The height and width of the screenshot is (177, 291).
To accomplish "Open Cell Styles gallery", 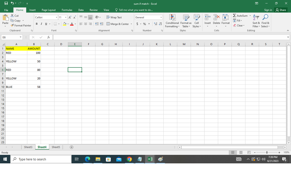I will pos(197,21).
